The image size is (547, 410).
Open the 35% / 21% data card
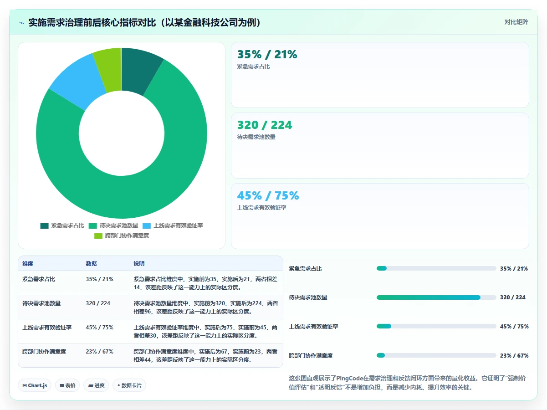[x=380, y=75]
